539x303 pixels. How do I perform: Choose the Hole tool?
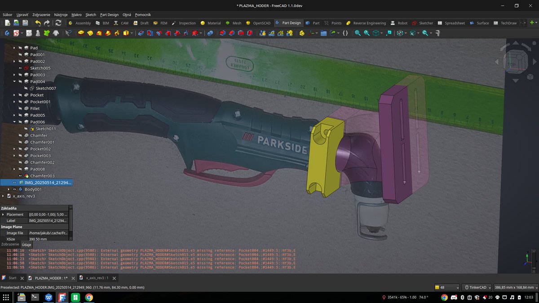(150, 33)
